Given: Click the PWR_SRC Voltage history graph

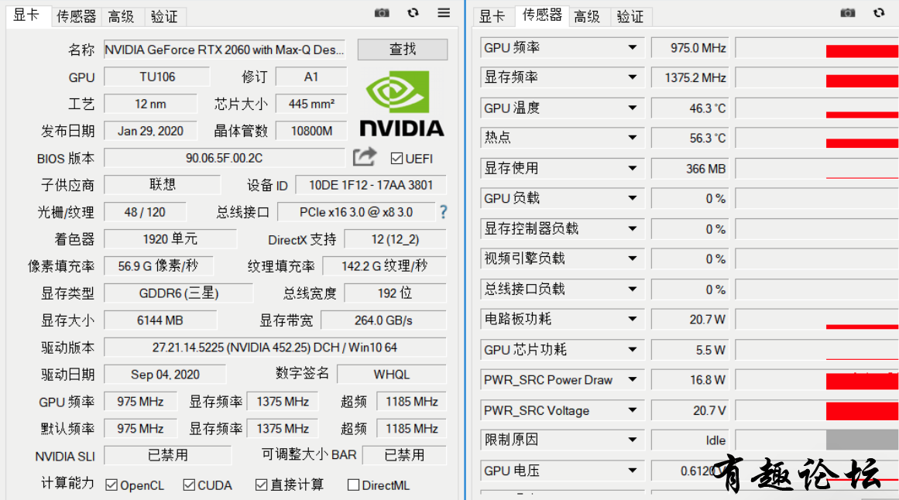Looking at the screenshot, I should point(817,410).
